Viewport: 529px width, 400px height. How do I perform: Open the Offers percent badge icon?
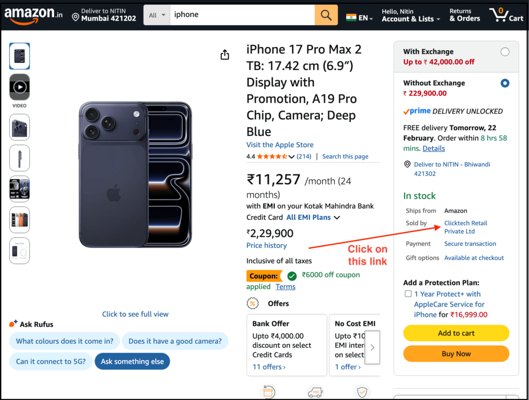[253, 303]
